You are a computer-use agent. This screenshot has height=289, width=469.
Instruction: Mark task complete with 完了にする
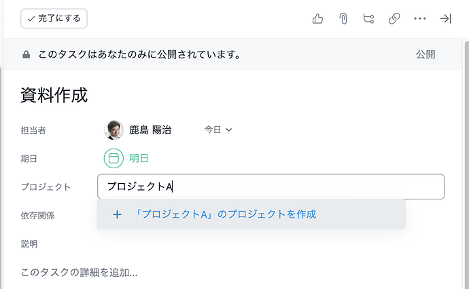[x=54, y=19]
